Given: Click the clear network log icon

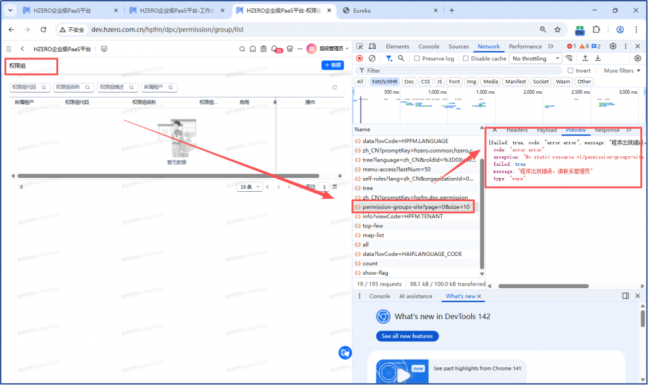Looking at the screenshot, I should click(371, 58).
